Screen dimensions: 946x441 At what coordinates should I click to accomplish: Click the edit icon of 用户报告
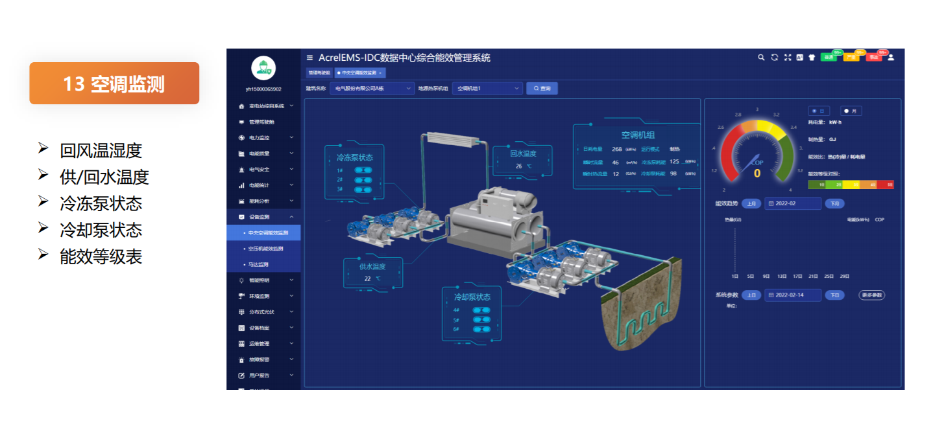point(241,375)
